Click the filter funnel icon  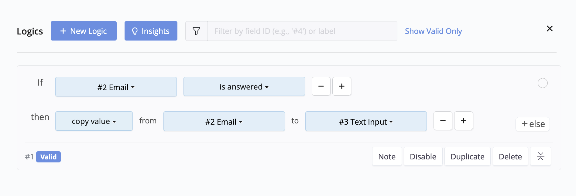(197, 31)
